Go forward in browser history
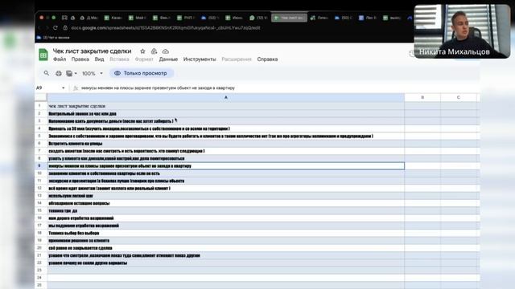Viewport: 515px width, 289px height. (x=47, y=28)
